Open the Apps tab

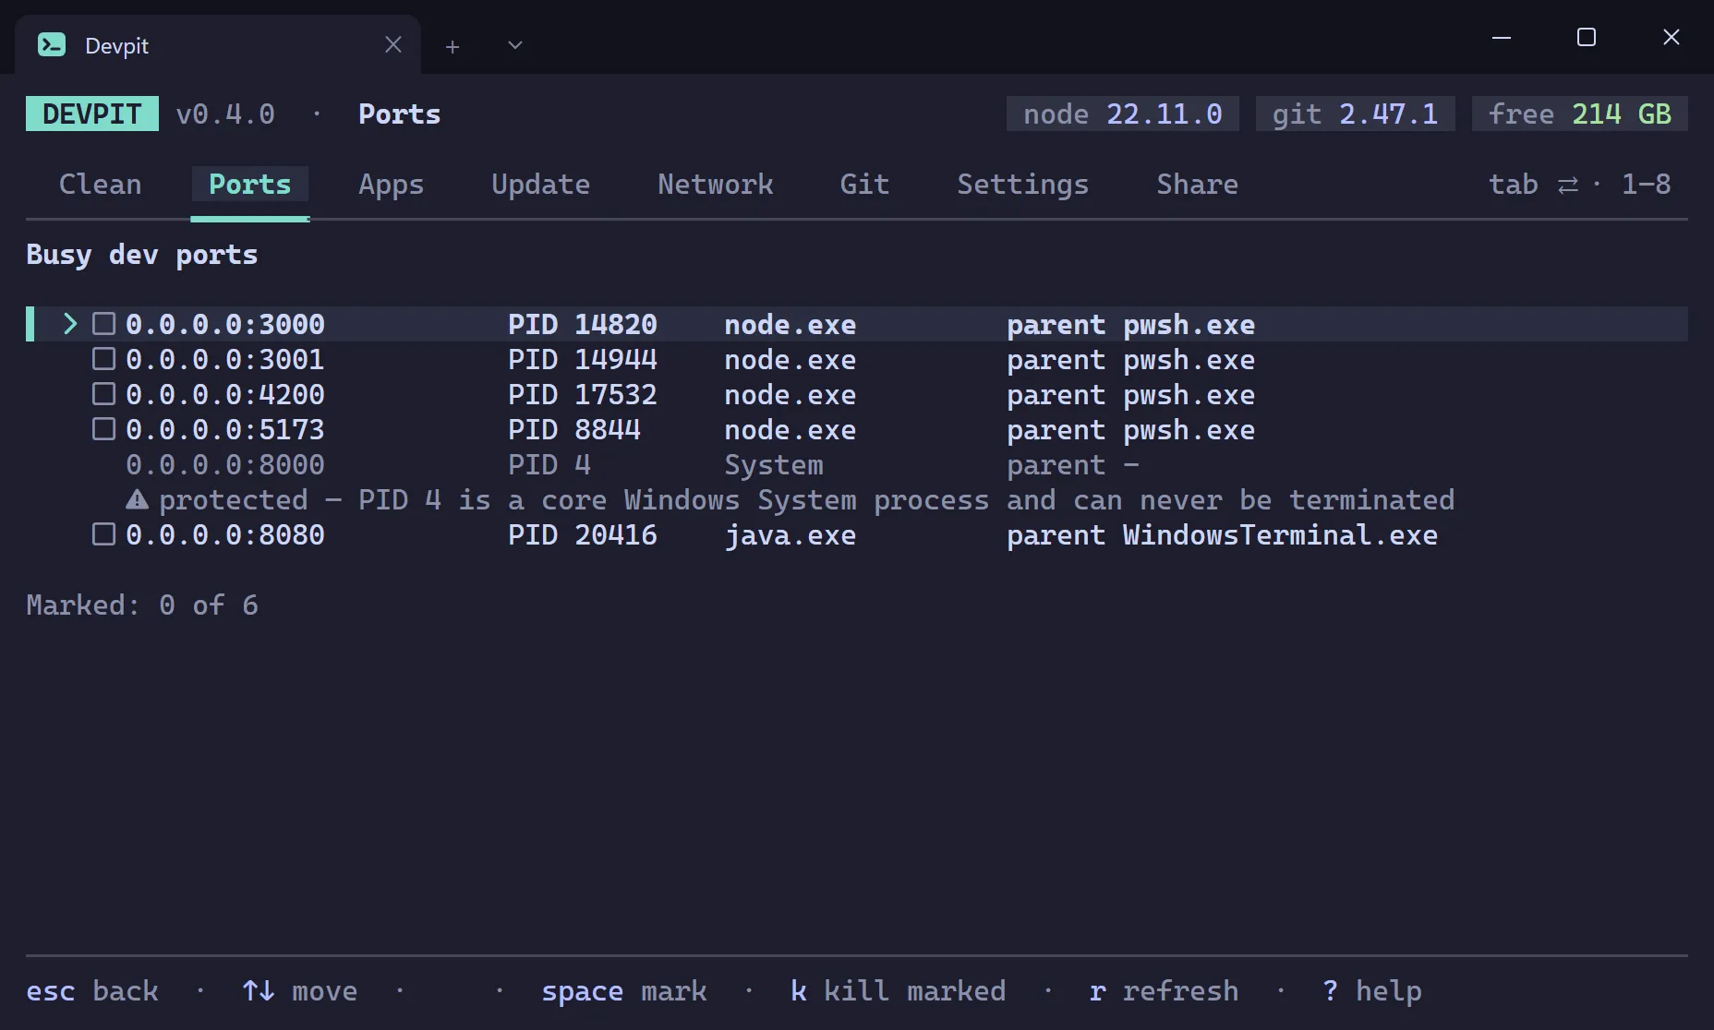[x=392, y=185]
